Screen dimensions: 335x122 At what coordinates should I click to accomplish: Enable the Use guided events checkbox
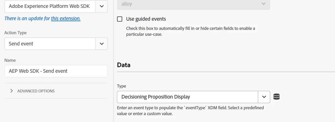click(119, 19)
